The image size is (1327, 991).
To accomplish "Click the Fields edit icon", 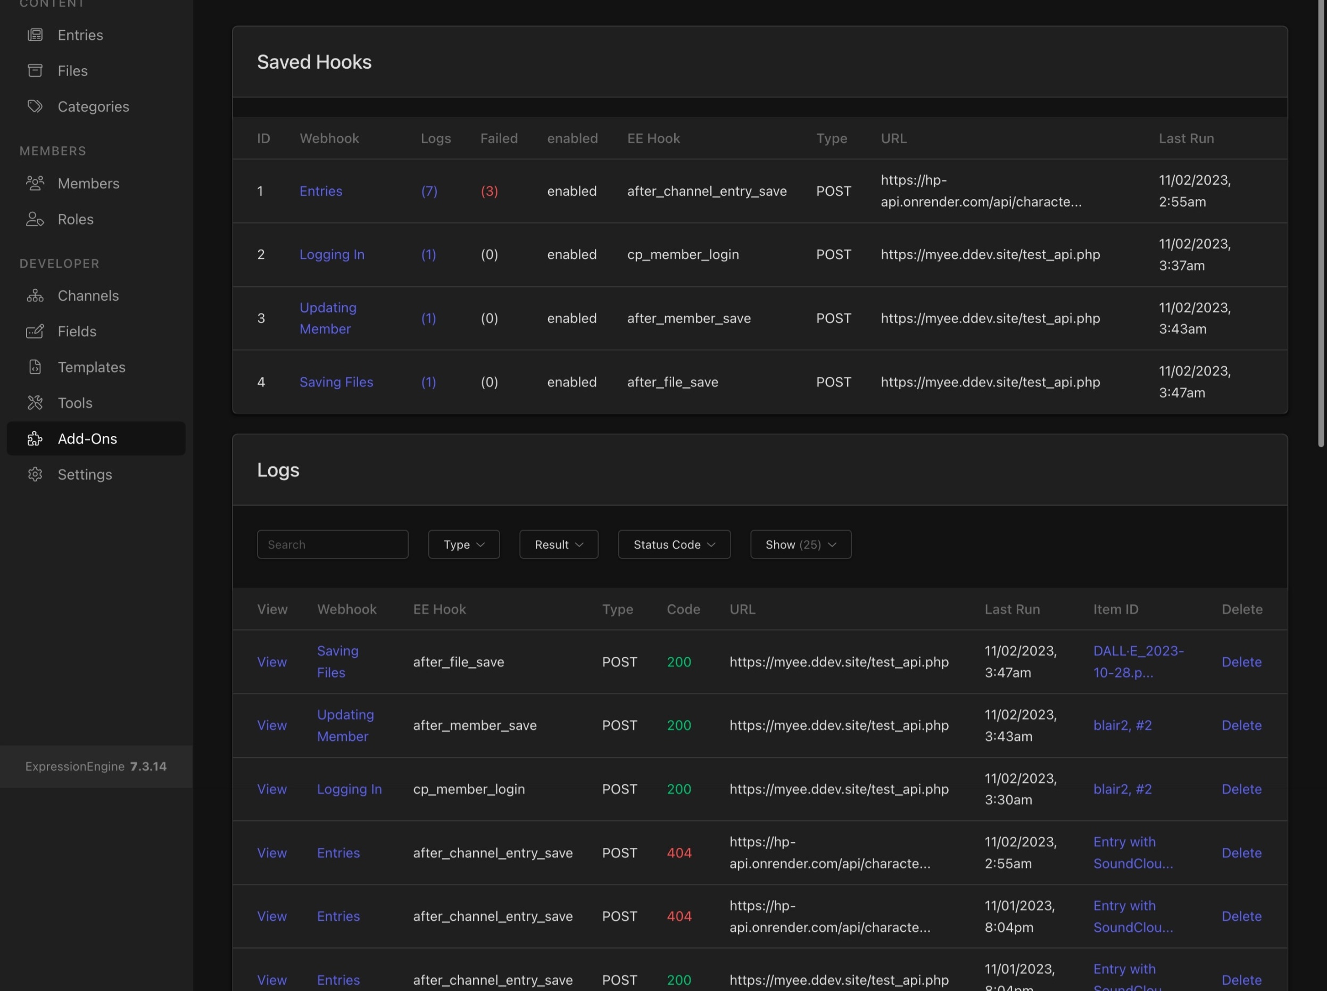I will pos(35,331).
